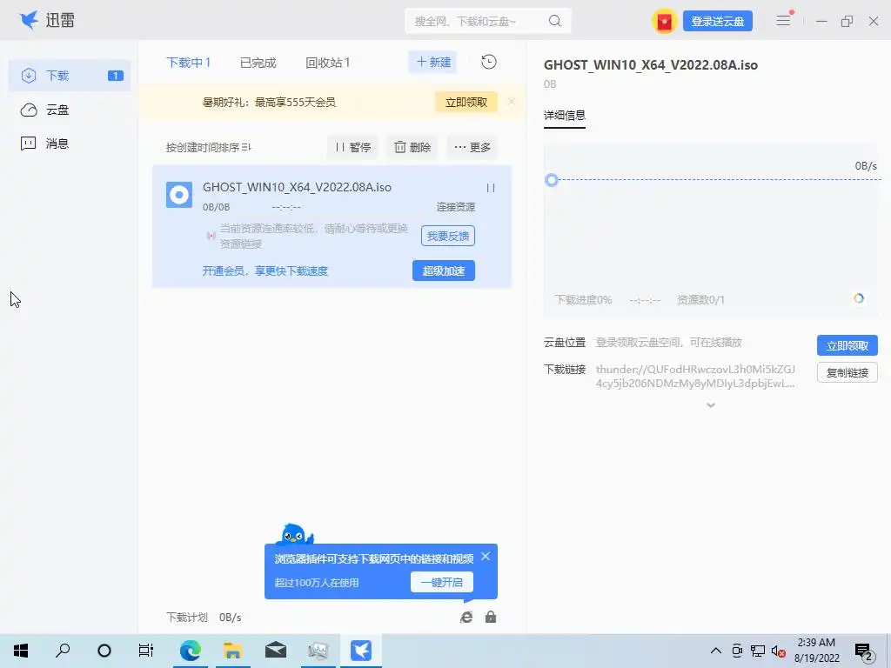891x668 pixels.
Task: Click 立即领取 on the summer promo banner
Action: point(466,103)
